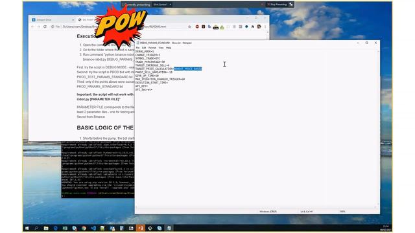Open the Give Control dropdown
The image size is (415, 233).
tap(162, 5)
